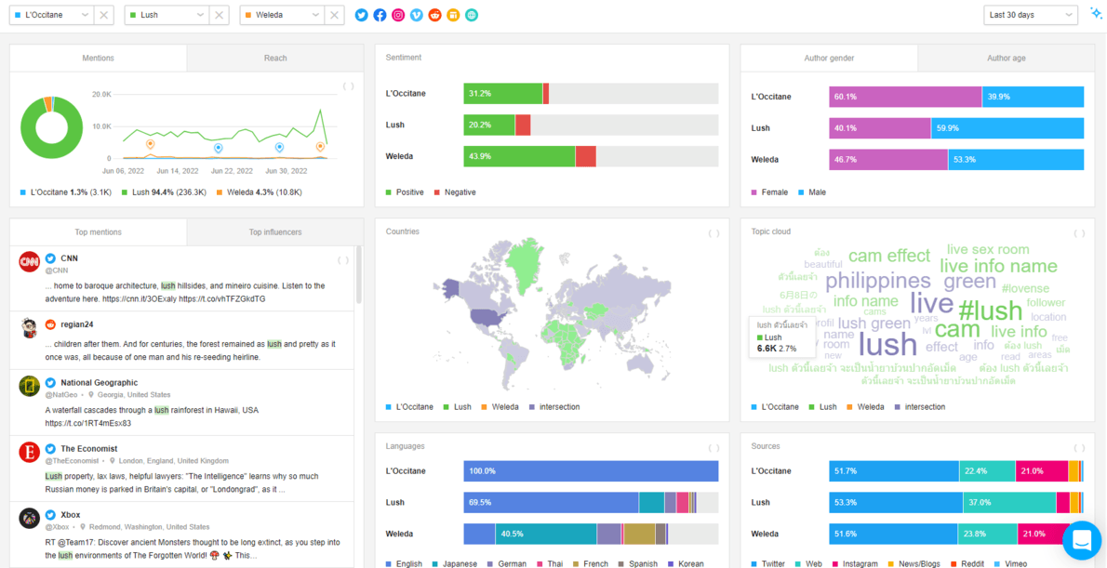This screenshot has width=1107, height=568.
Task: Select the Facebook source icon
Action: click(x=380, y=15)
